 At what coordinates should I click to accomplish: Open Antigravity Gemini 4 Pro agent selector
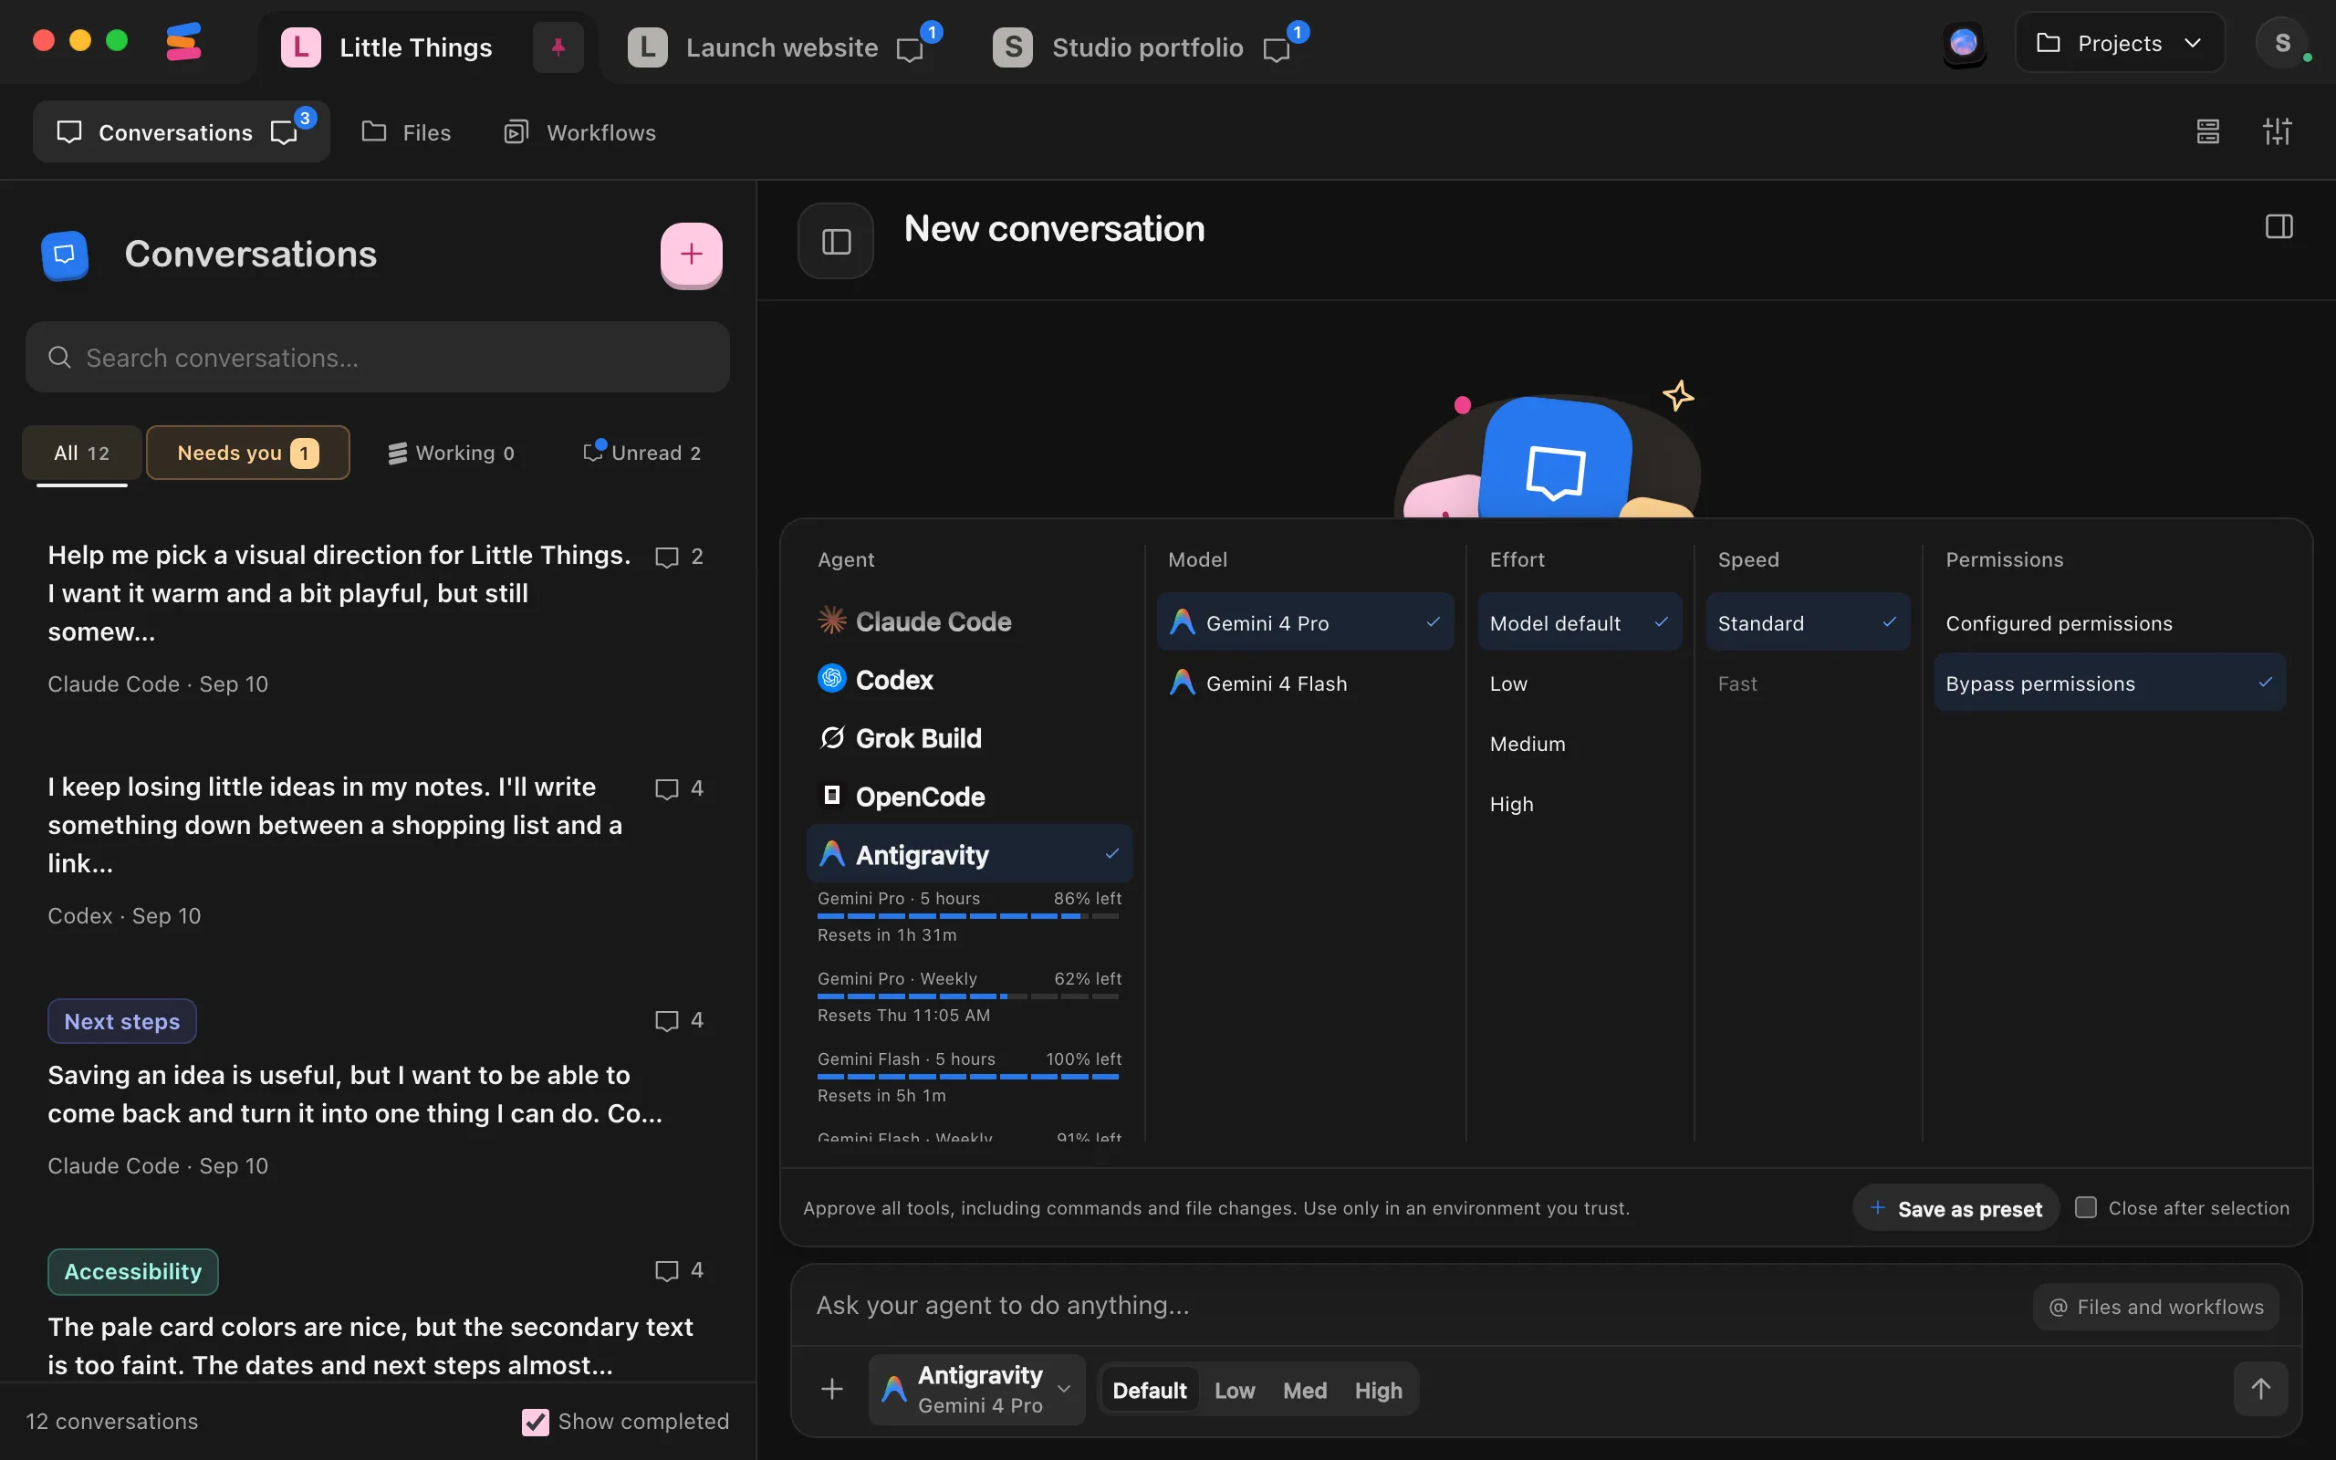click(x=977, y=1389)
